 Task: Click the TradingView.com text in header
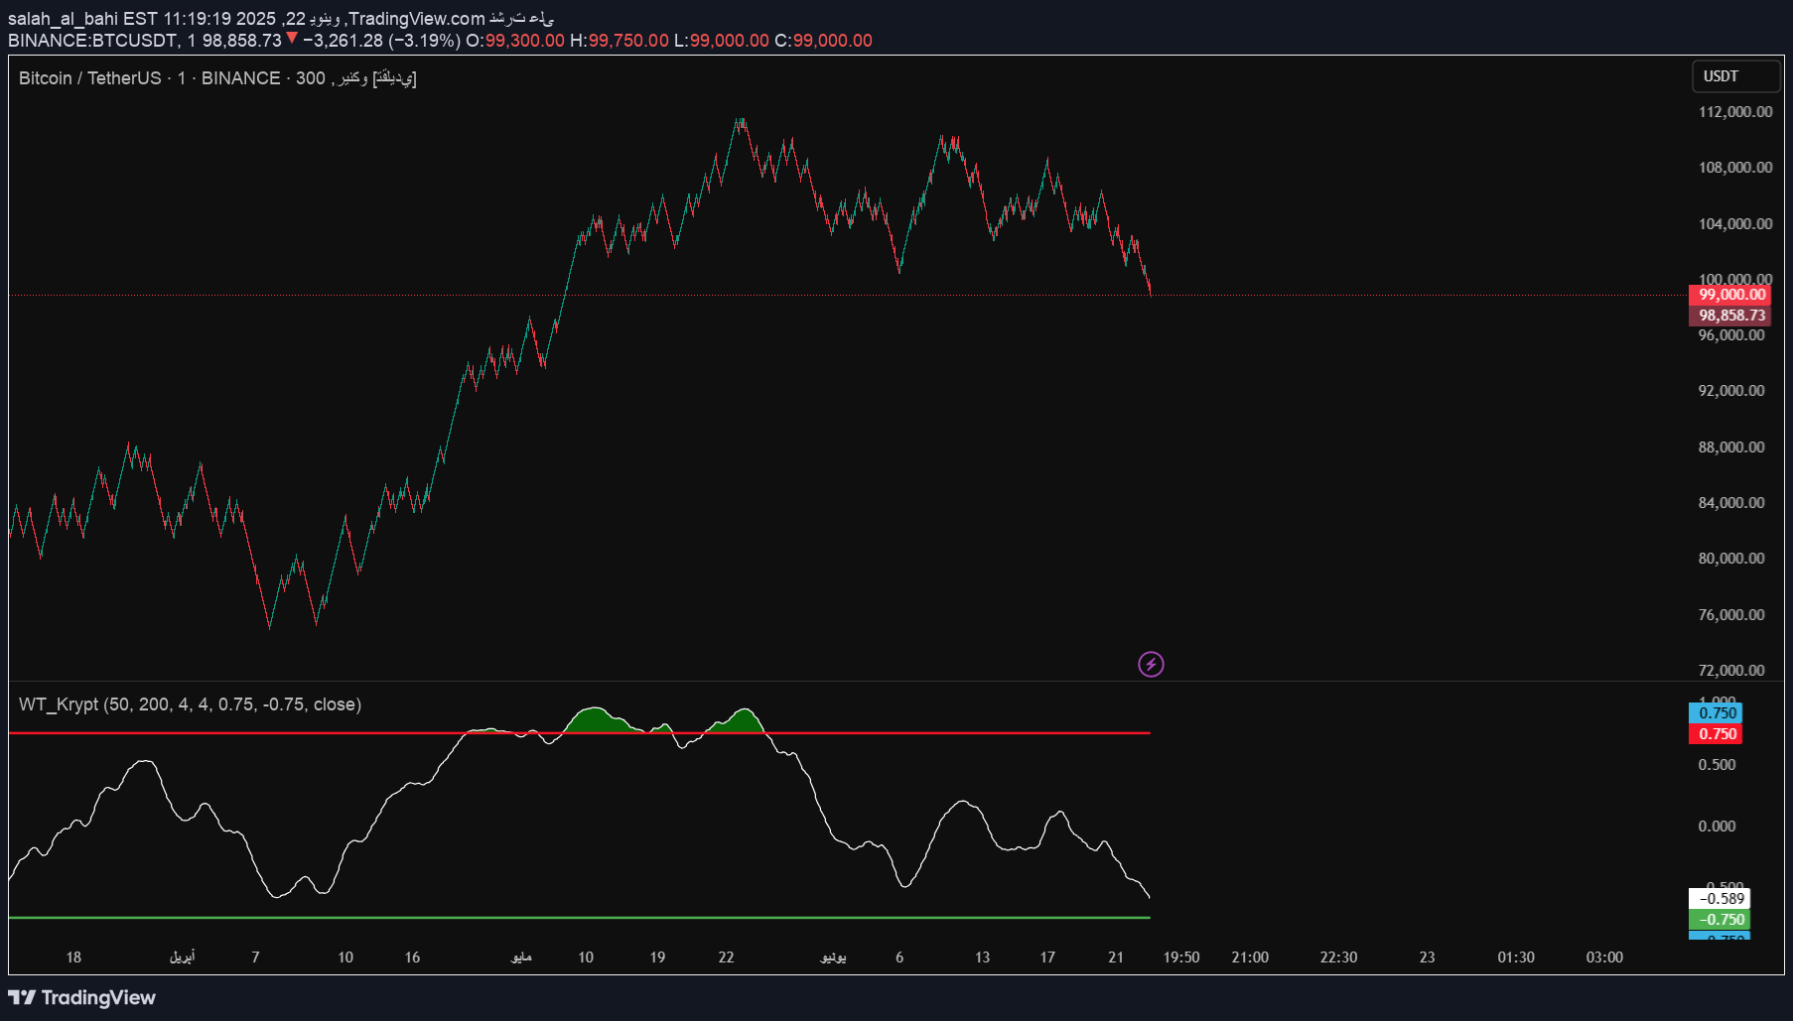click(417, 19)
